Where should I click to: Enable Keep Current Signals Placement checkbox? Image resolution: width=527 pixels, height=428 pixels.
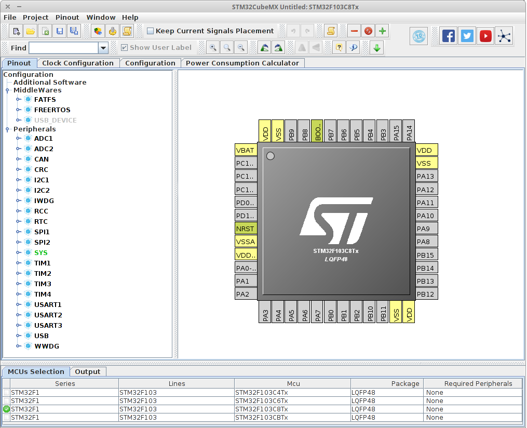coord(150,31)
